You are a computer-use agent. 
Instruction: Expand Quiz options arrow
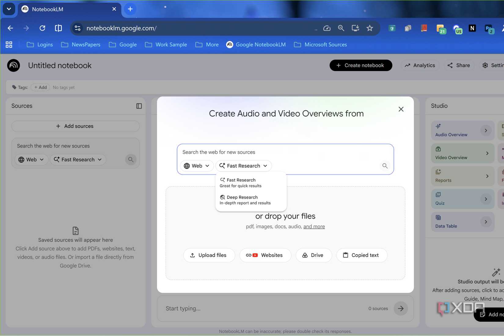[x=486, y=199]
